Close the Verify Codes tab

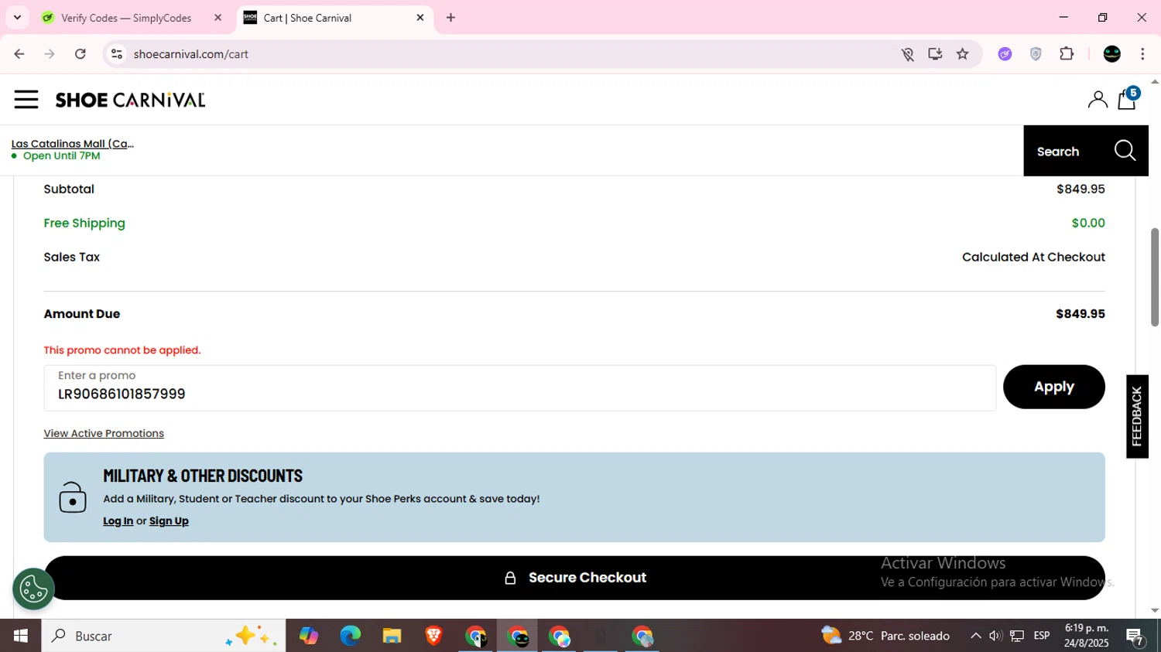(217, 18)
